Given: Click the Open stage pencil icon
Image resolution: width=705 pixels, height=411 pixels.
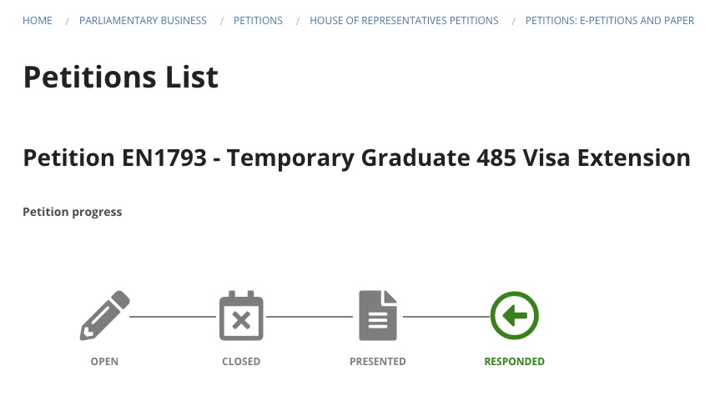Looking at the screenshot, I should click(105, 315).
